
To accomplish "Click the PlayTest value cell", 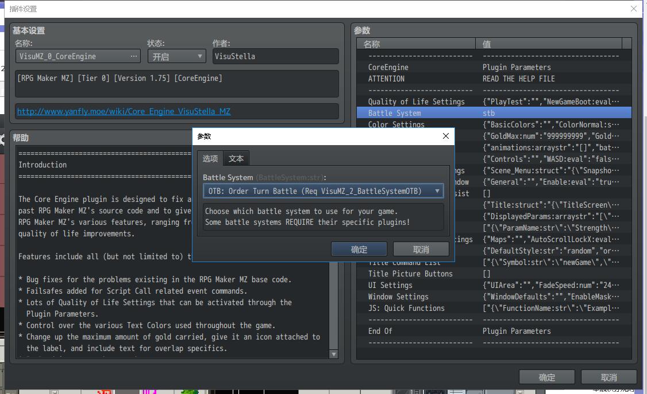I will (x=550, y=102).
